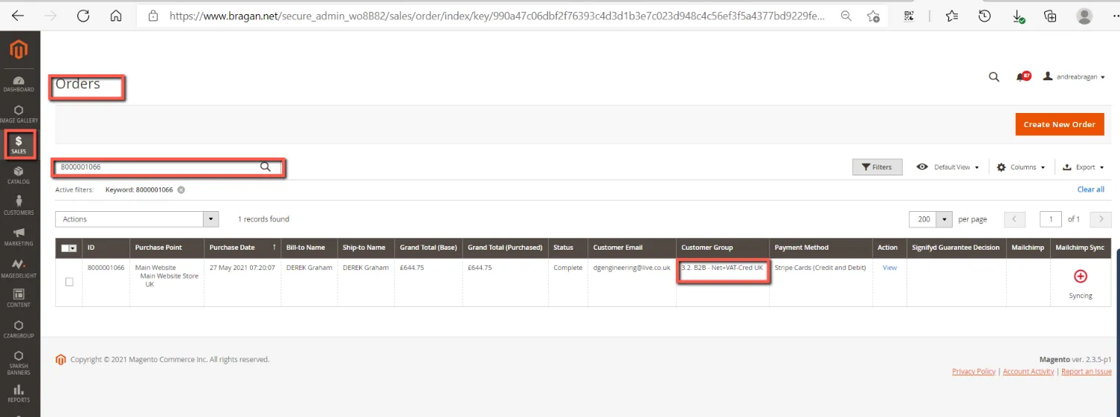Refresh the browser page

(83, 16)
